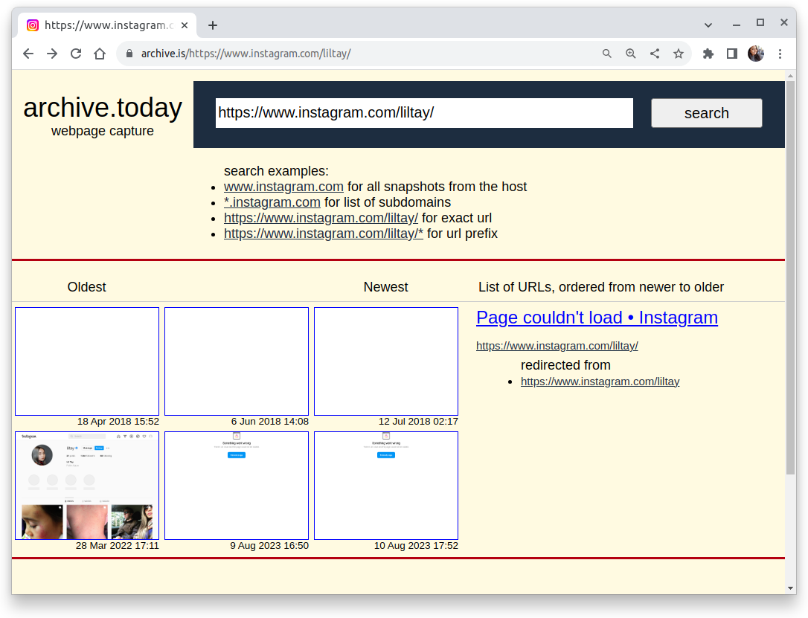The height and width of the screenshot is (618, 808).
Task: Open snapshot from 12 Jul 2018
Action: point(386,361)
